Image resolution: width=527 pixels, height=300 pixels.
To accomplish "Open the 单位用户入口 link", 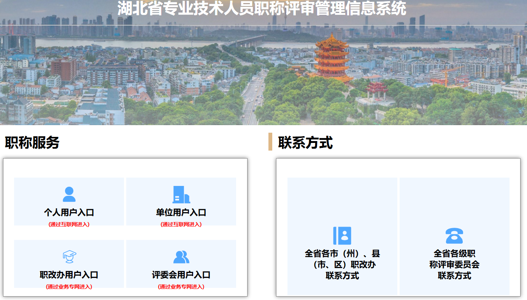I will click(181, 212).
